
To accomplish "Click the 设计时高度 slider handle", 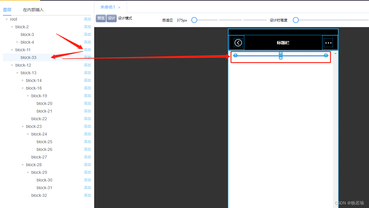I will click(295, 20).
